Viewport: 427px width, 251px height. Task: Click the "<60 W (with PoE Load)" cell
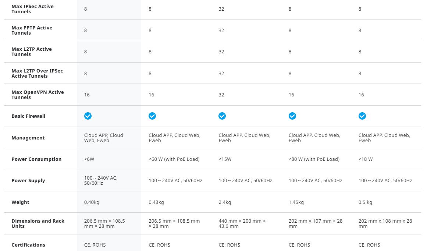tap(174, 159)
